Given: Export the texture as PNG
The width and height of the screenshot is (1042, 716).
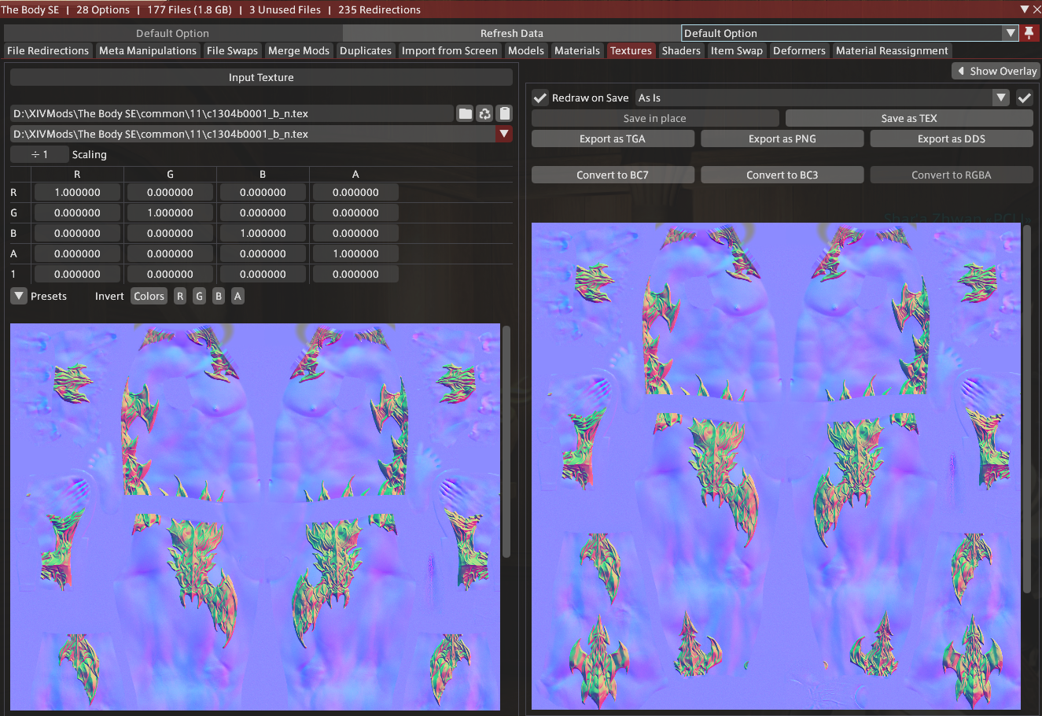Looking at the screenshot, I should pos(782,138).
